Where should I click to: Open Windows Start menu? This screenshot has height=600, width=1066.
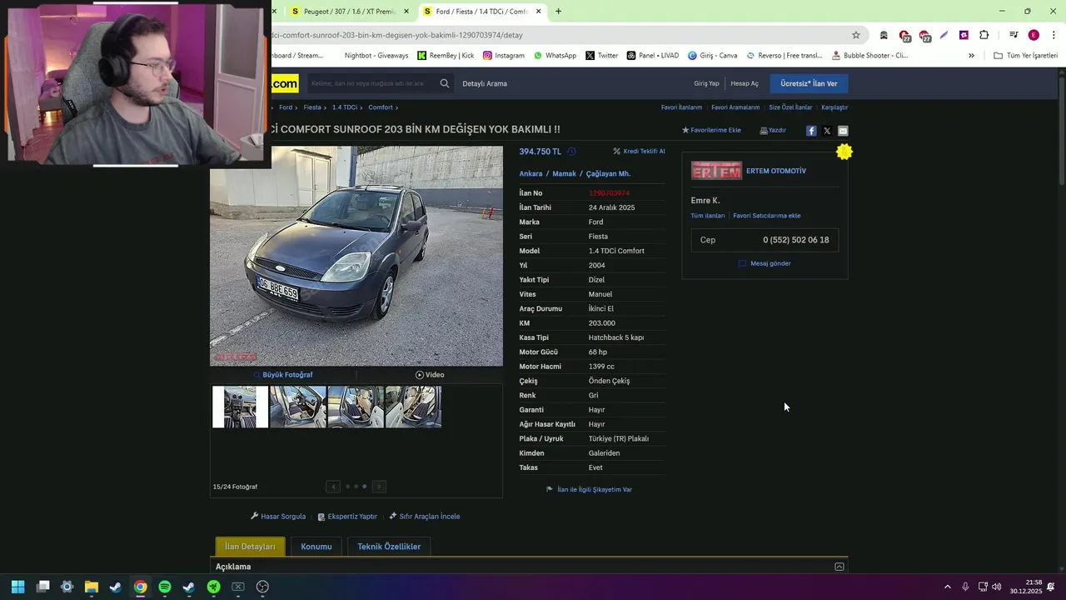(17, 587)
